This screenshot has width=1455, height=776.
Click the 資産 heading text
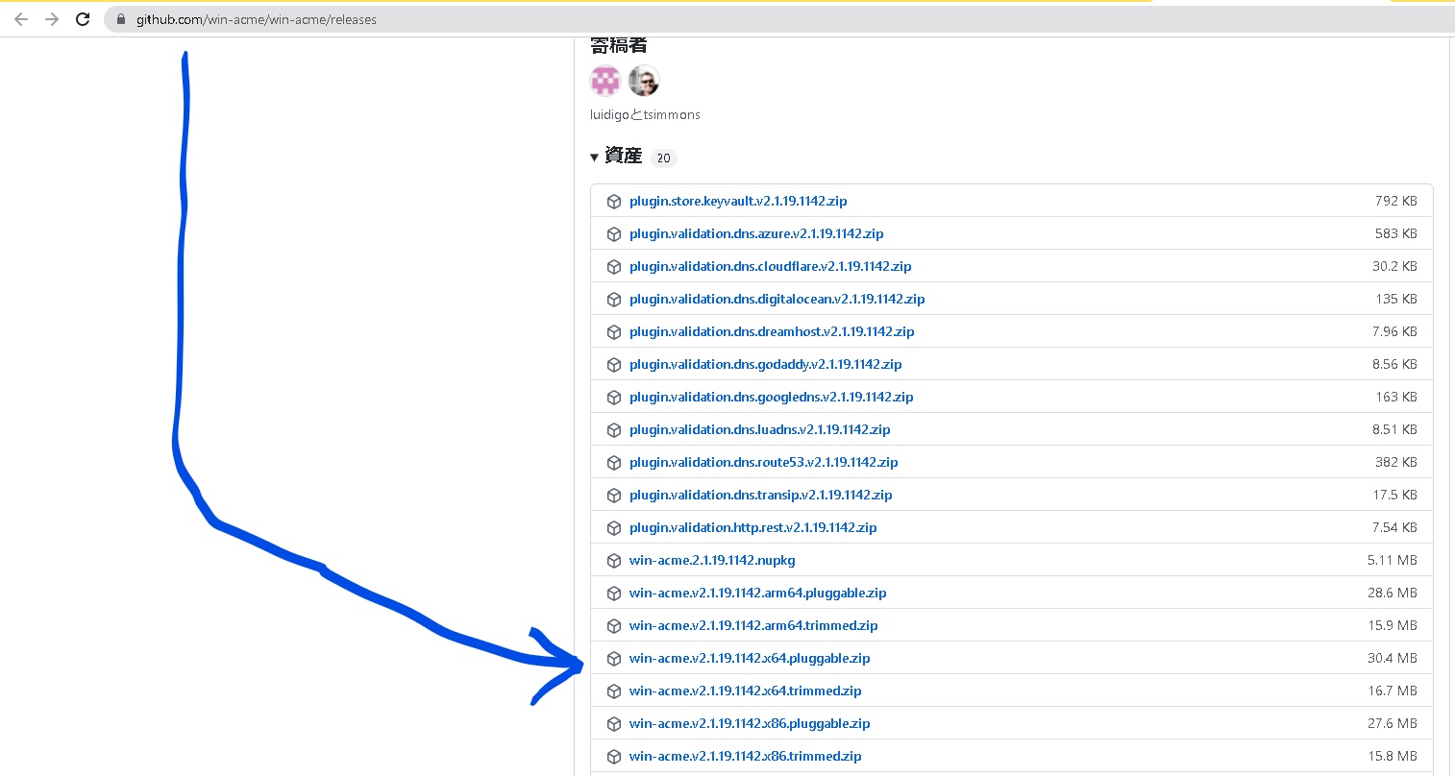[x=623, y=157]
